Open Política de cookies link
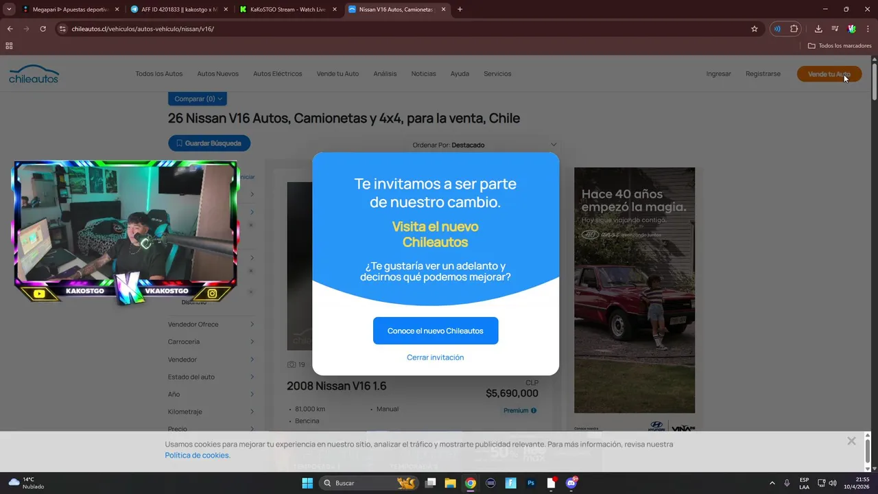Screen dimensions: 878x494 click(x=198, y=456)
